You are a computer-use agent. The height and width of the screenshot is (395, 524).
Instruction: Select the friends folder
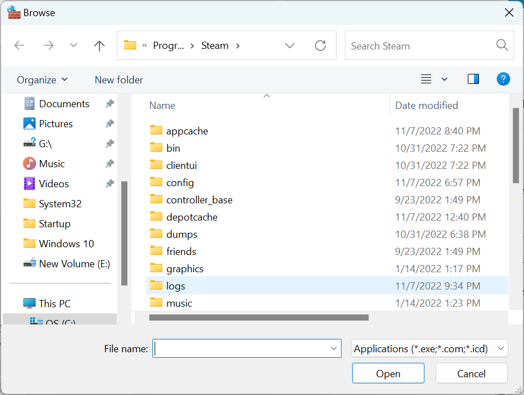pyautogui.click(x=327, y=252)
